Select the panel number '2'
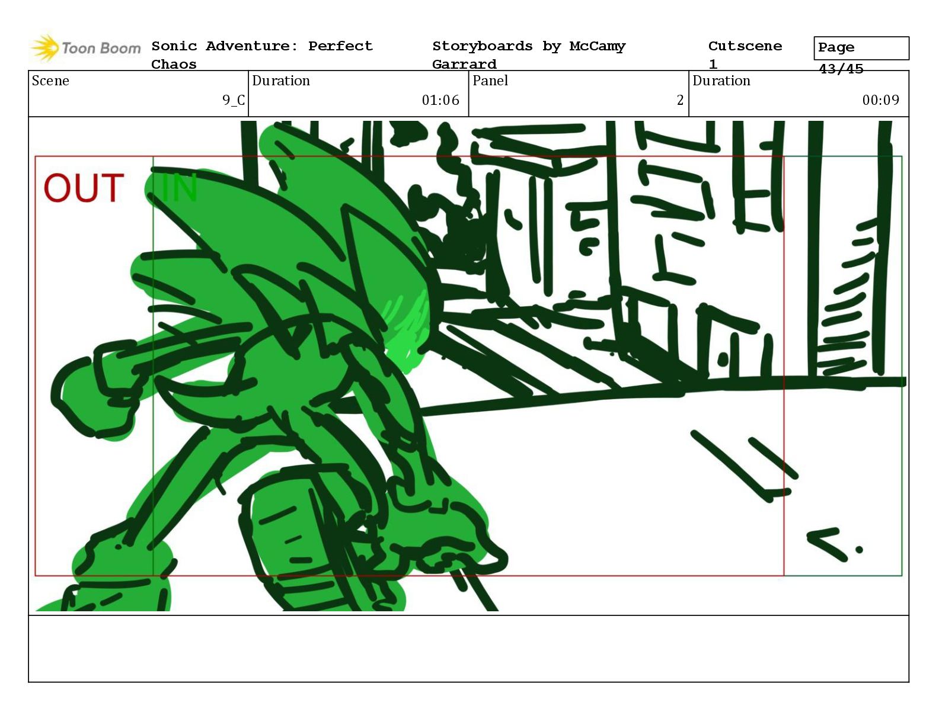The height and width of the screenshot is (725, 939). (680, 100)
